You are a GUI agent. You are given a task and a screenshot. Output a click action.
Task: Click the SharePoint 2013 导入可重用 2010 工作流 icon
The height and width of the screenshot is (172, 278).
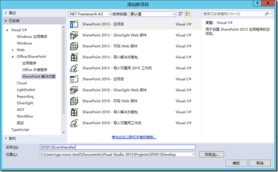[x=74, y=68]
